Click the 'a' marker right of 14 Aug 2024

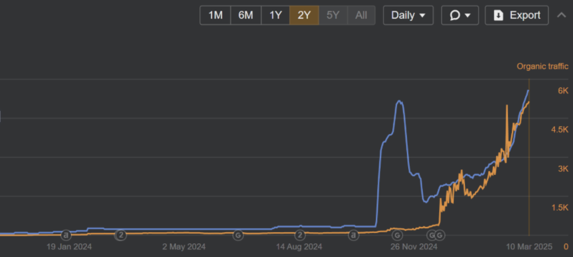coord(354,235)
